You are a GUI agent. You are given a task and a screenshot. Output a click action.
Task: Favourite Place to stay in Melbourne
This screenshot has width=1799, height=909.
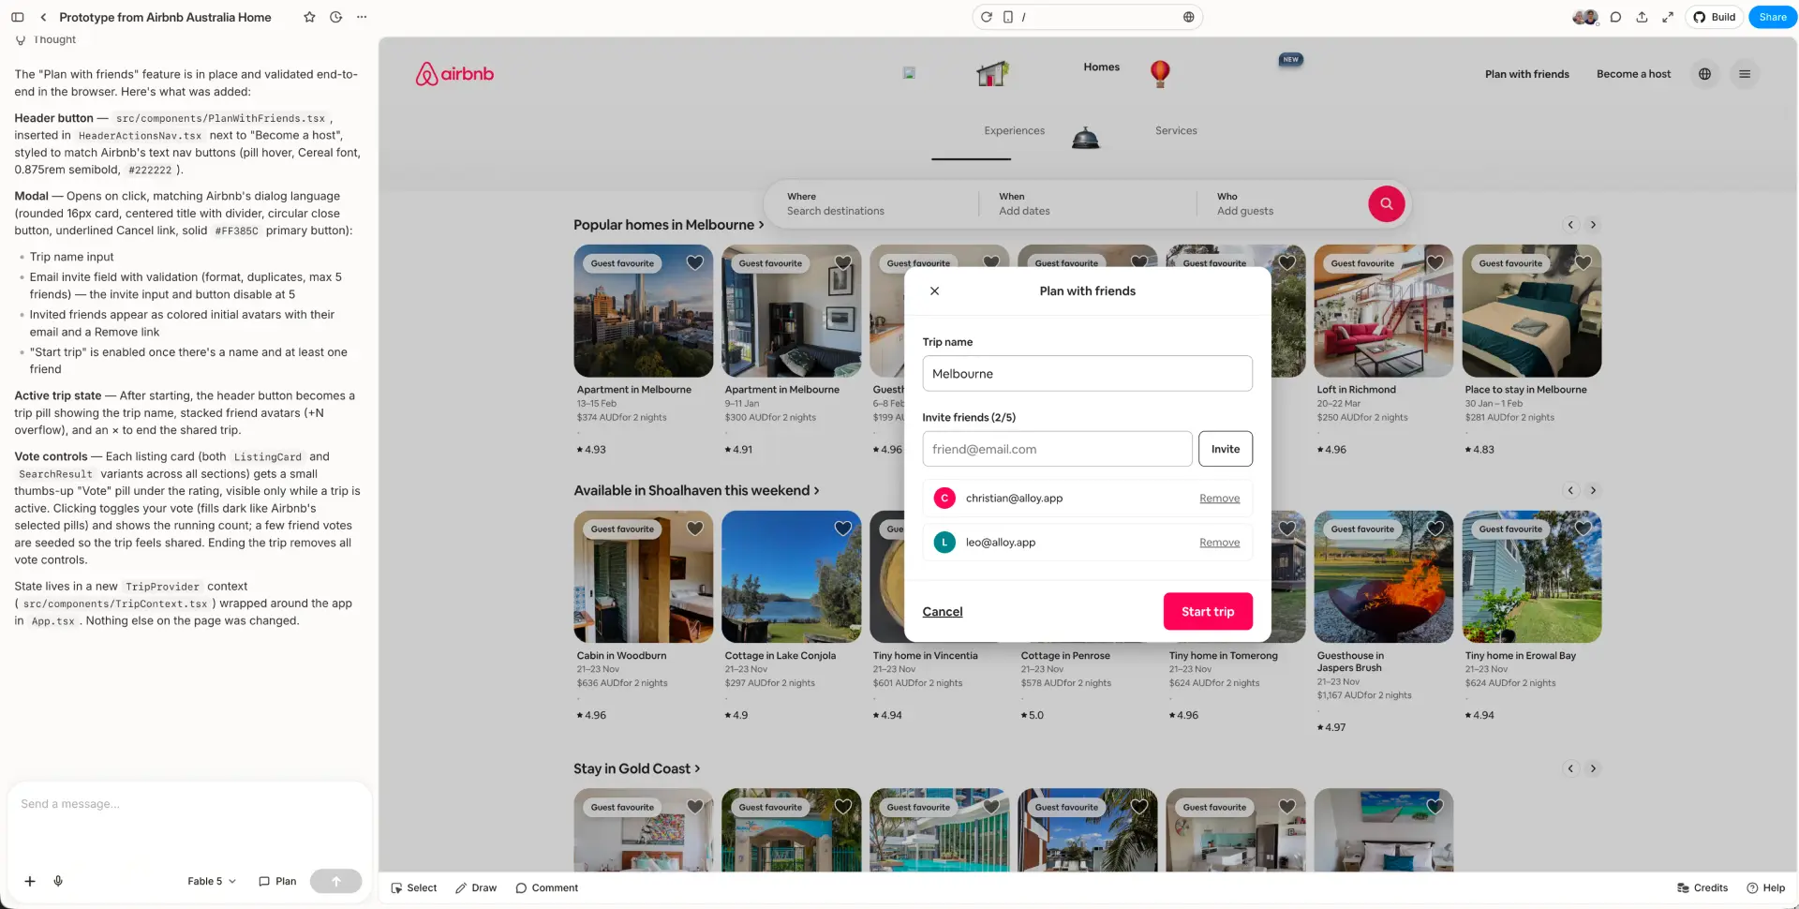1583,263
